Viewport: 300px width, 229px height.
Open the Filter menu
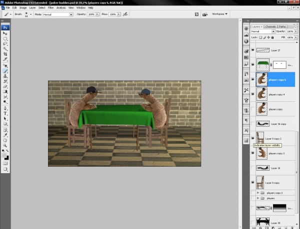click(50, 8)
